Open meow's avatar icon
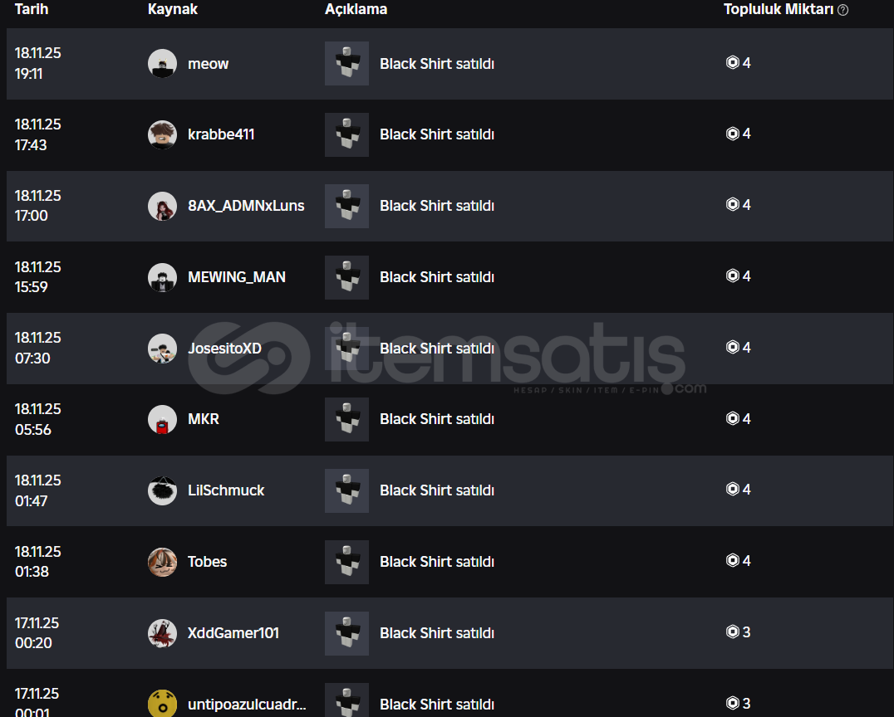This screenshot has height=717, width=894. (162, 64)
